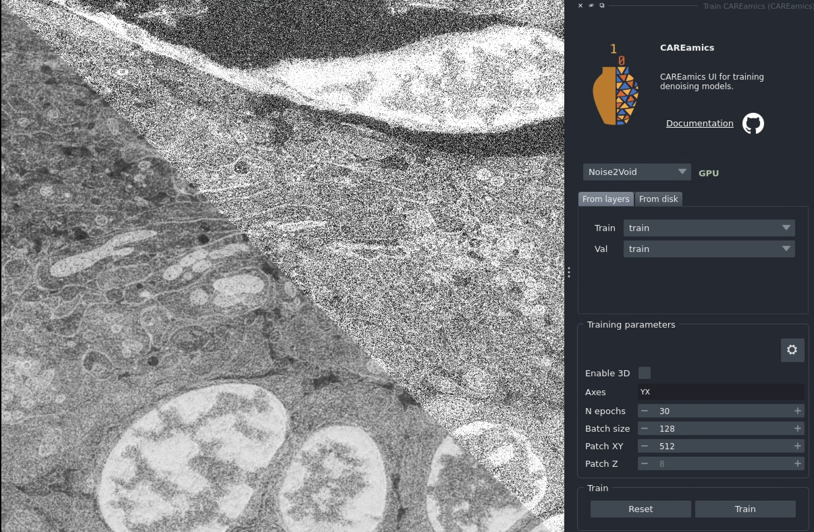The width and height of the screenshot is (814, 532).
Task: Enable the 3D checkbox
Action: 644,373
